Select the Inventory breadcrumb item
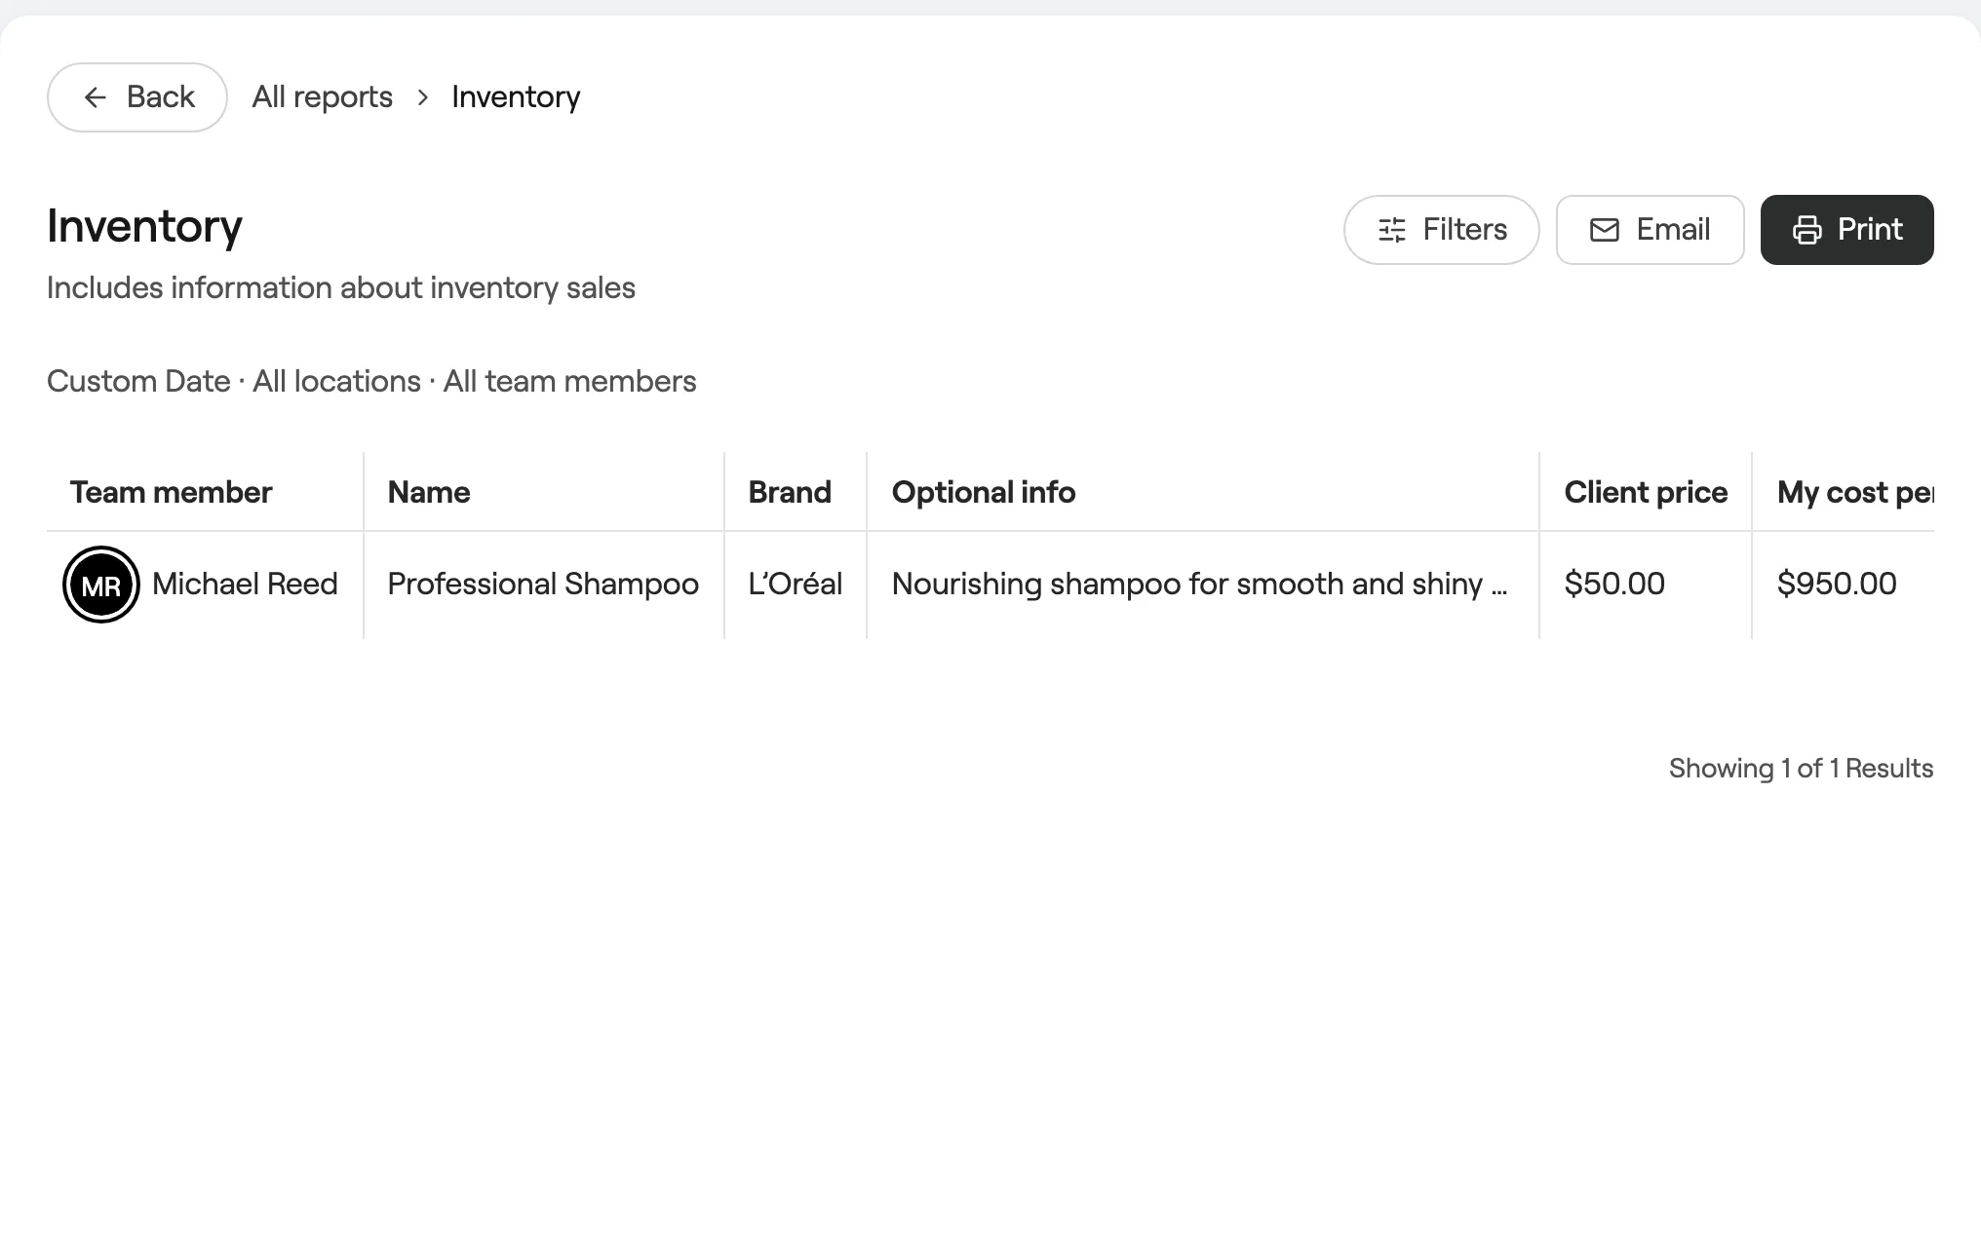This screenshot has height=1247, width=1981. click(x=516, y=97)
